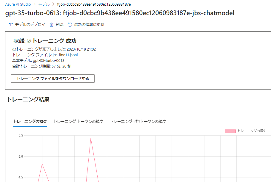Click the トレーニング 成功 status heading
Screen dimensions: 271x182
coord(54,41)
